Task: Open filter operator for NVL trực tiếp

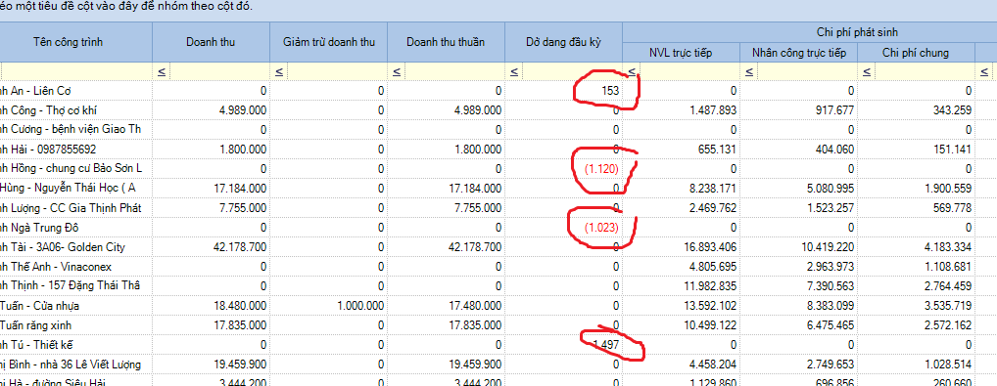Action: point(632,71)
